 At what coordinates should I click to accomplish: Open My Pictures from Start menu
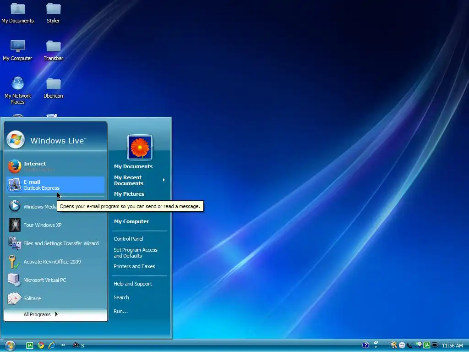click(129, 194)
